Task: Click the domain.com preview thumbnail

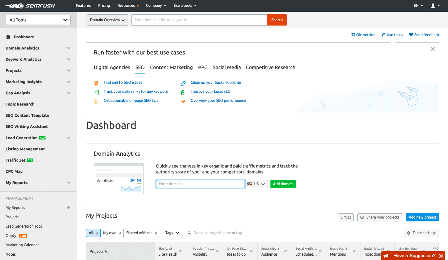Action: click(x=119, y=178)
